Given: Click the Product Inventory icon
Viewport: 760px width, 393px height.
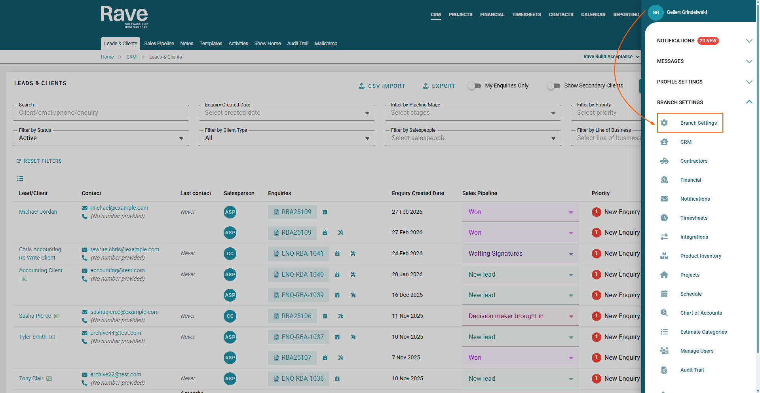Looking at the screenshot, I should (664, 256).
